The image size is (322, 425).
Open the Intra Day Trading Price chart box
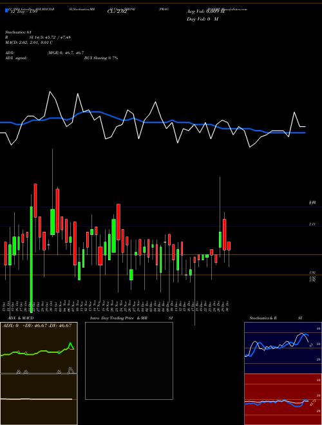pos(129,361)
